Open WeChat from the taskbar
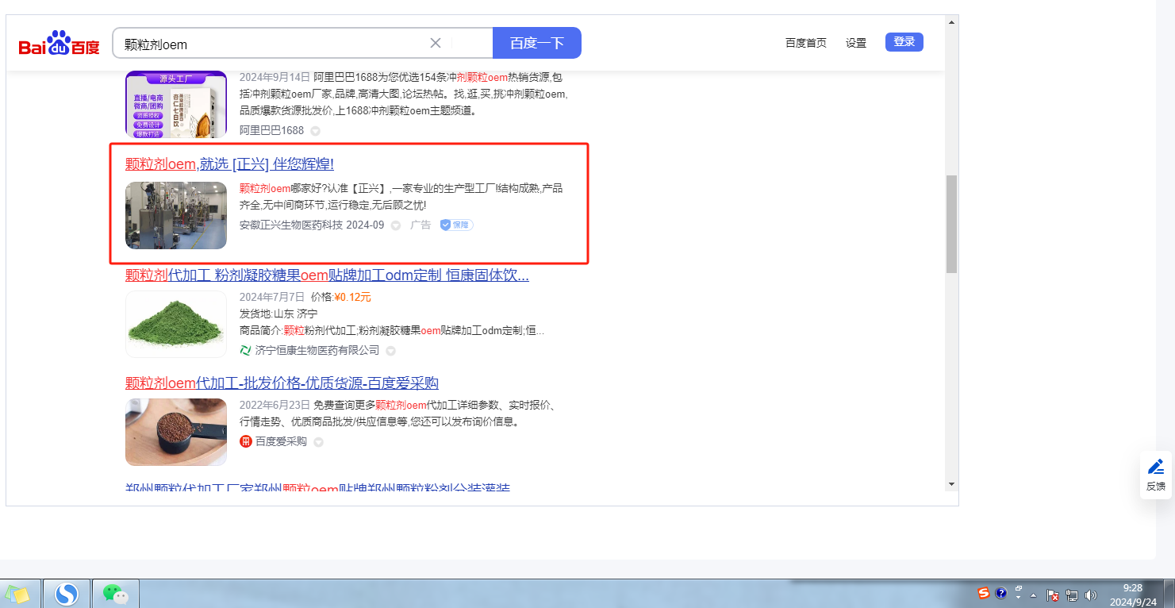The height and width of the screenshot is (608, 1175). (x=116, y=594)
